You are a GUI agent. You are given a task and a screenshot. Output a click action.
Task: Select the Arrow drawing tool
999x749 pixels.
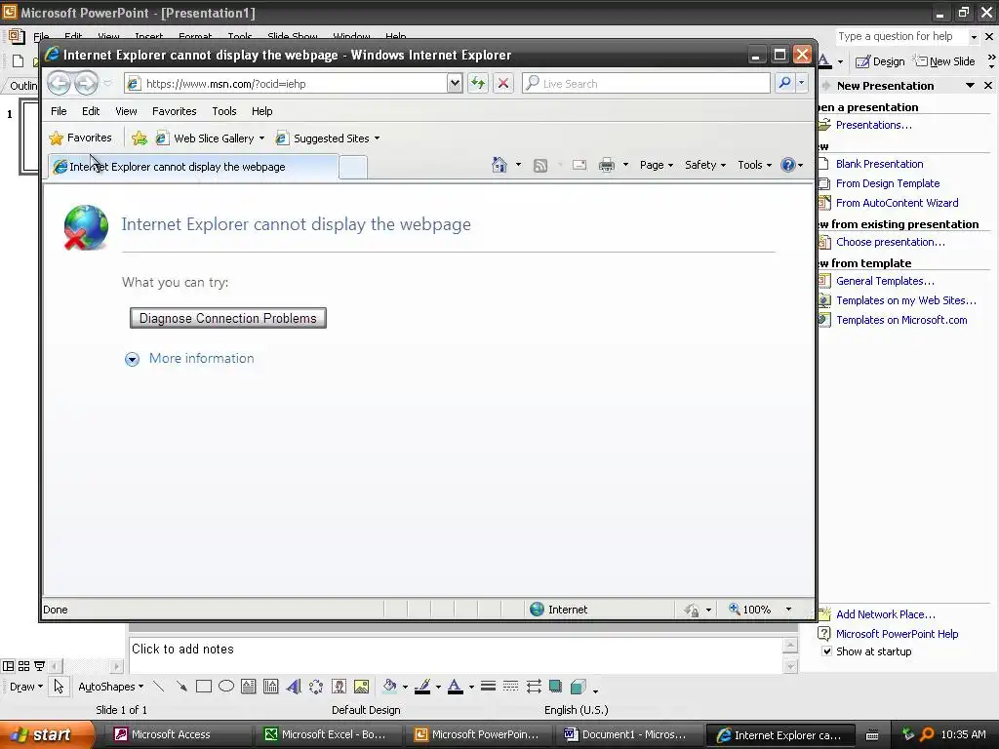point(181,687)
